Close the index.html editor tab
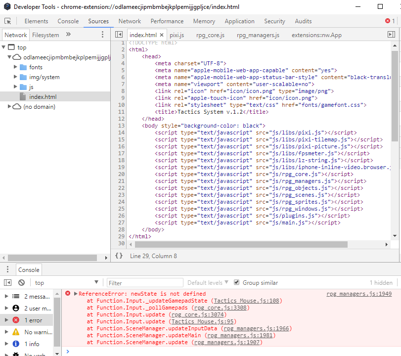Screen dimensions: 401x356 point(162,35)
